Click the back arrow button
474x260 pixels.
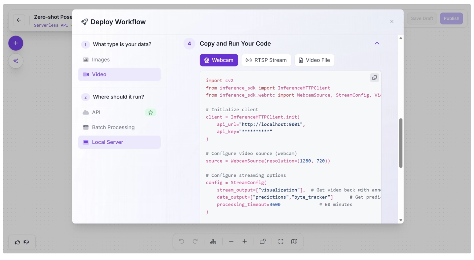[x=19, y=20]
